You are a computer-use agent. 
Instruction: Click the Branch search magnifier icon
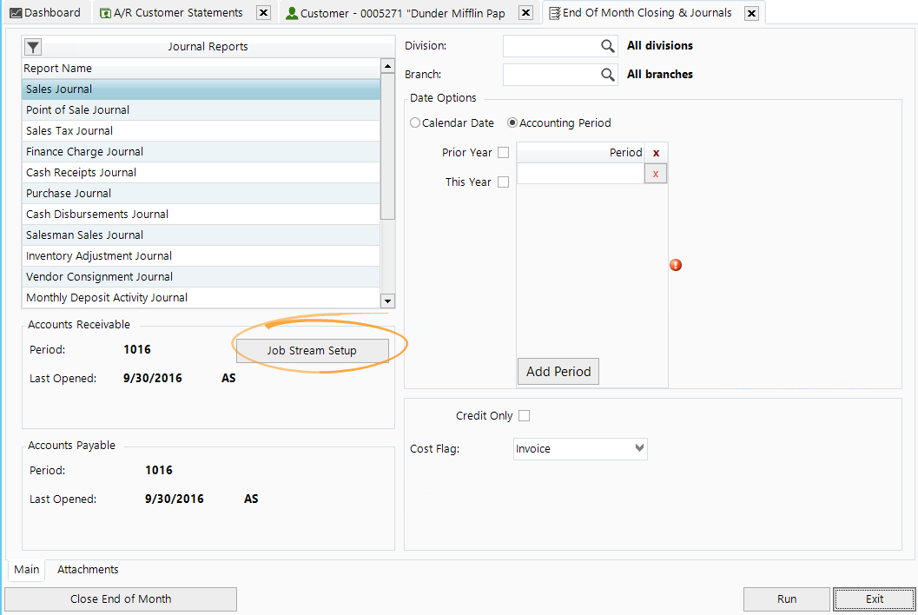click(x=608, y=75)
